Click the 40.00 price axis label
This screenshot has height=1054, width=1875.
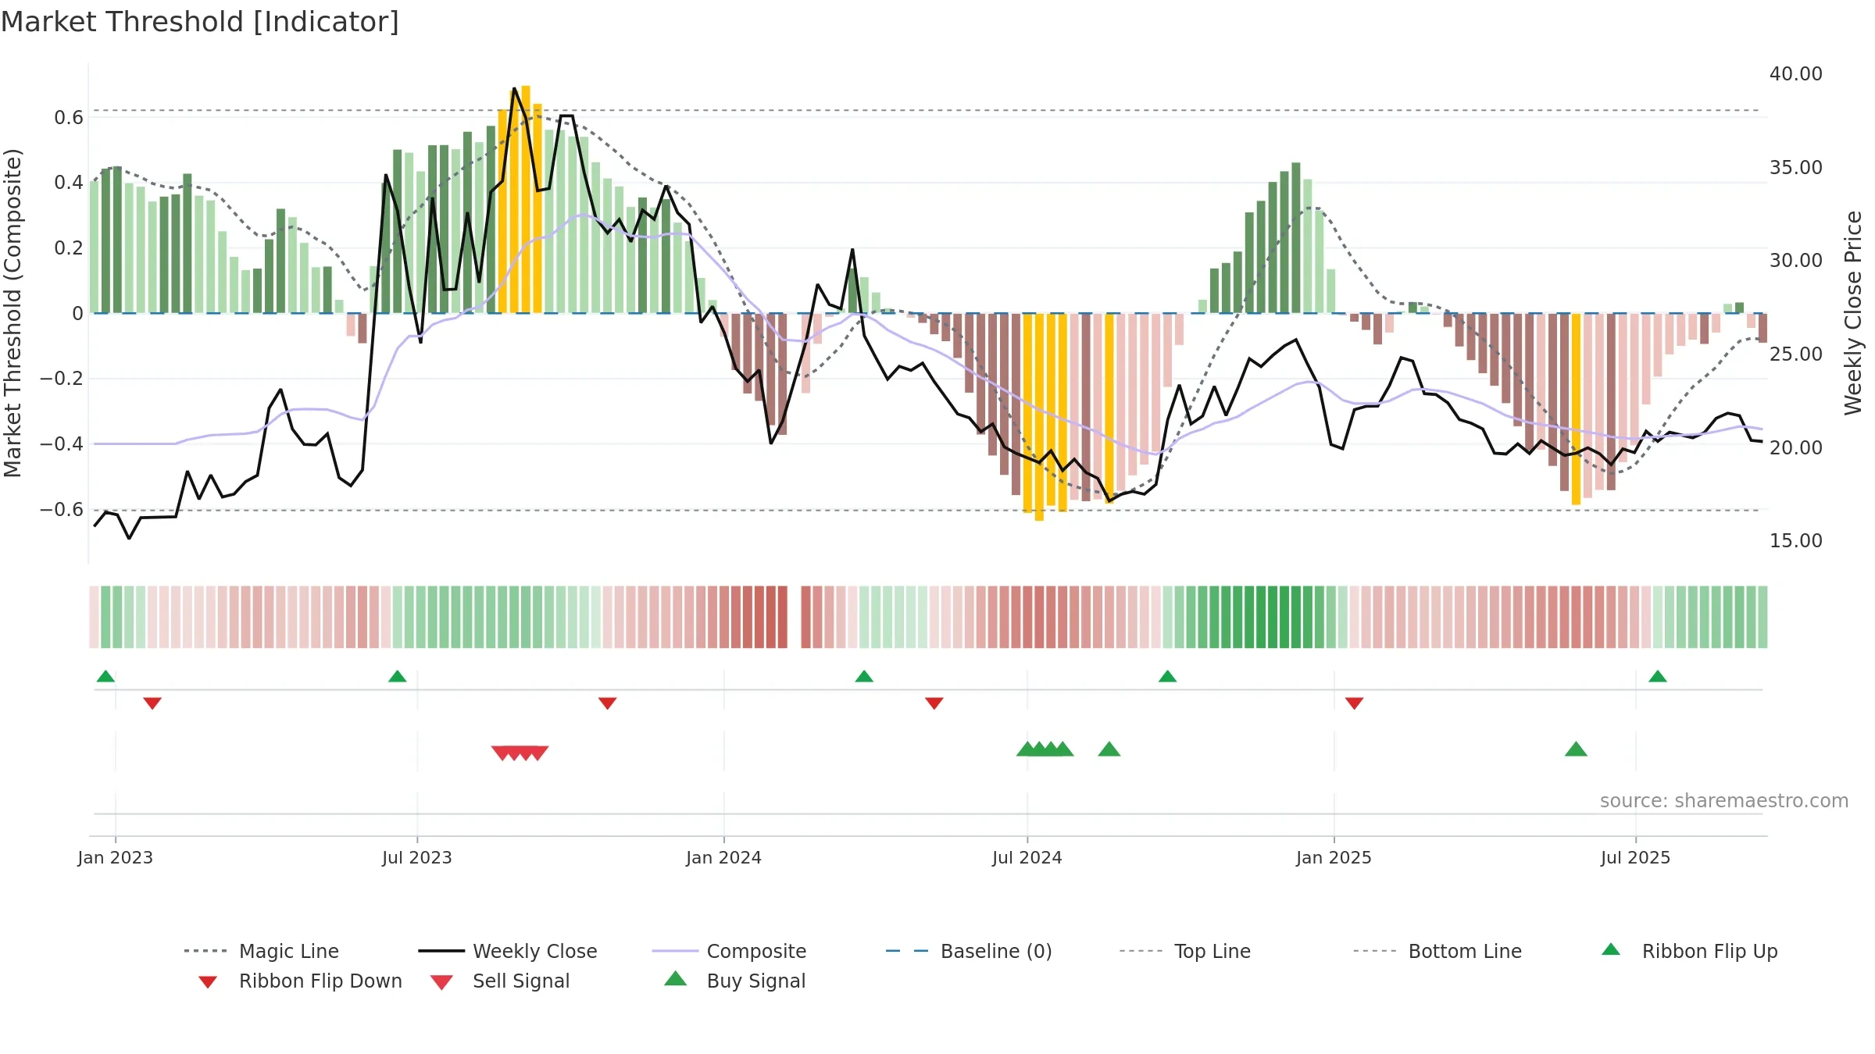[x=1796, y=74]
